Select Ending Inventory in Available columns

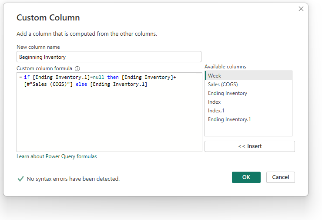tap(248, 93)
